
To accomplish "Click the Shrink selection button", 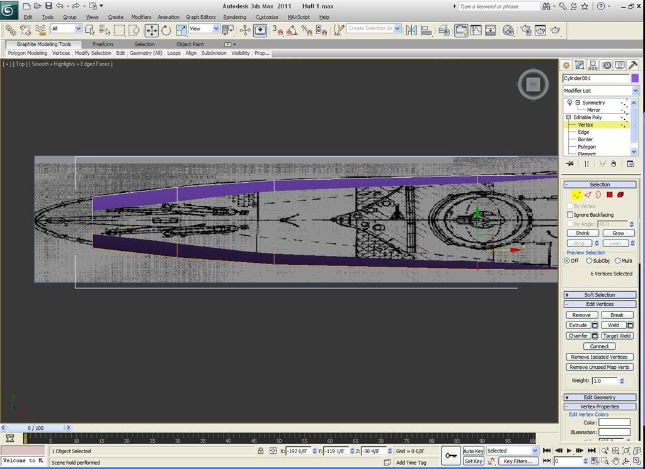I will (x=582, y=233).
